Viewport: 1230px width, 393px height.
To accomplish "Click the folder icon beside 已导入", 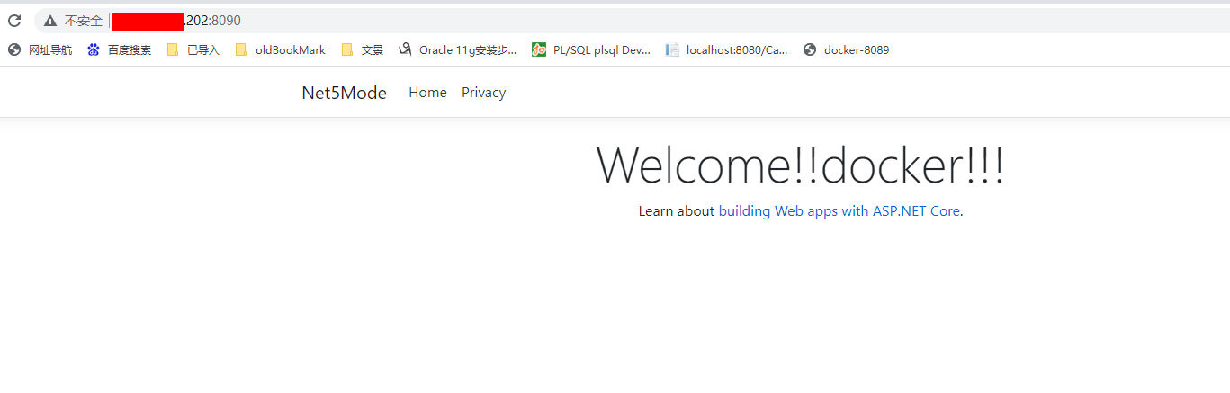I will 173,50.
